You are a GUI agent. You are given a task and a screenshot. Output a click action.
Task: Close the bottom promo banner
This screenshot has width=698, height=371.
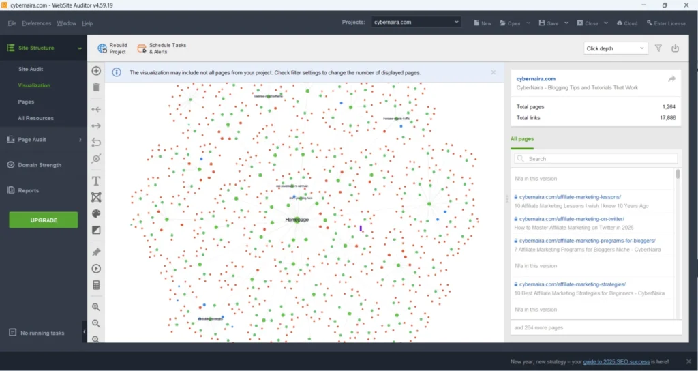tap(688, 361)
